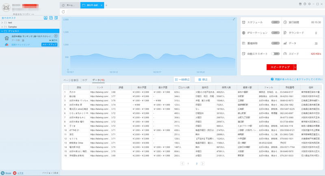325x176 pixels.
Task: Click the 停止 stop button
Action: [203, 80]
